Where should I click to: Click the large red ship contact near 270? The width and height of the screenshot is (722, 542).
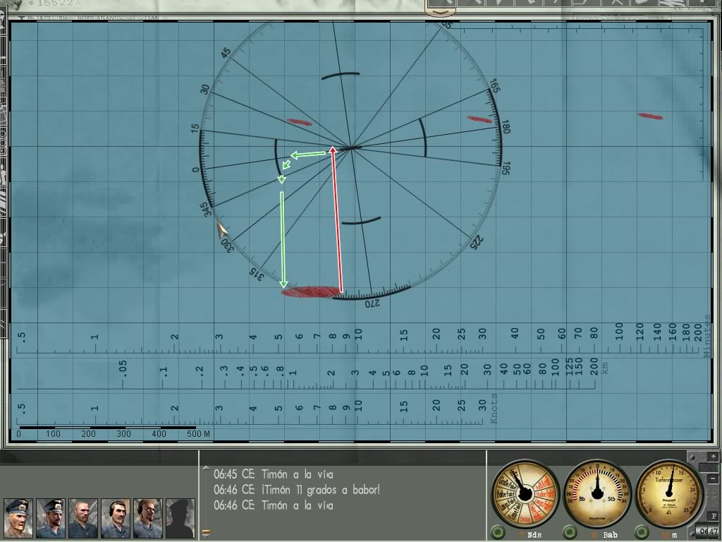point(311,292)
